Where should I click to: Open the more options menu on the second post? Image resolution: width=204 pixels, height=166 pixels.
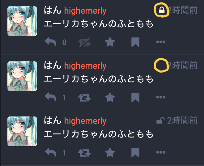[161, 97]
